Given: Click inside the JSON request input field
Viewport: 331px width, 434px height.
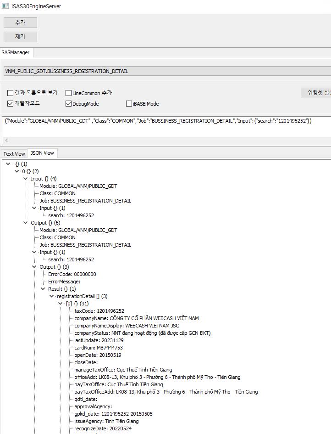Looking at the screenshot, I should [x=166, y=126].
